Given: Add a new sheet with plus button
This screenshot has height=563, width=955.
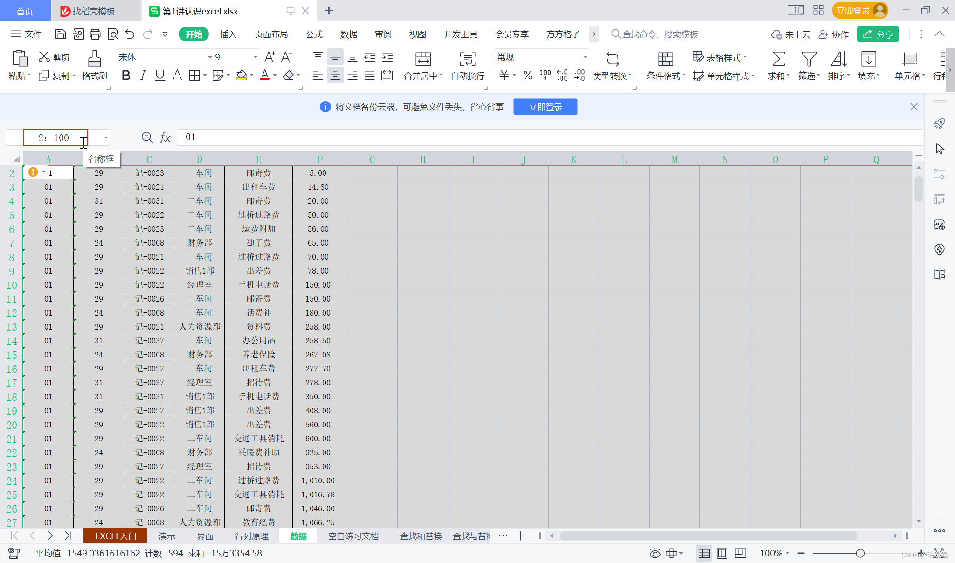Looking at the screenshot, I should (520, 536).
